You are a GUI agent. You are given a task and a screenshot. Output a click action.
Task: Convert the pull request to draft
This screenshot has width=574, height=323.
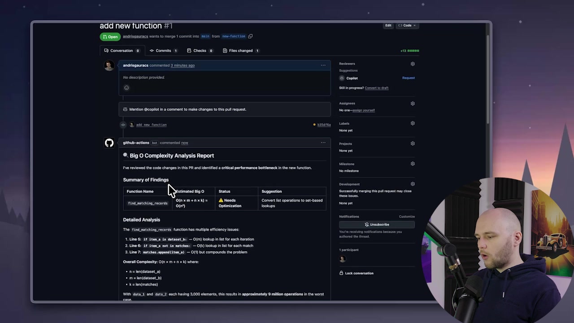click(x=376, y=87)
